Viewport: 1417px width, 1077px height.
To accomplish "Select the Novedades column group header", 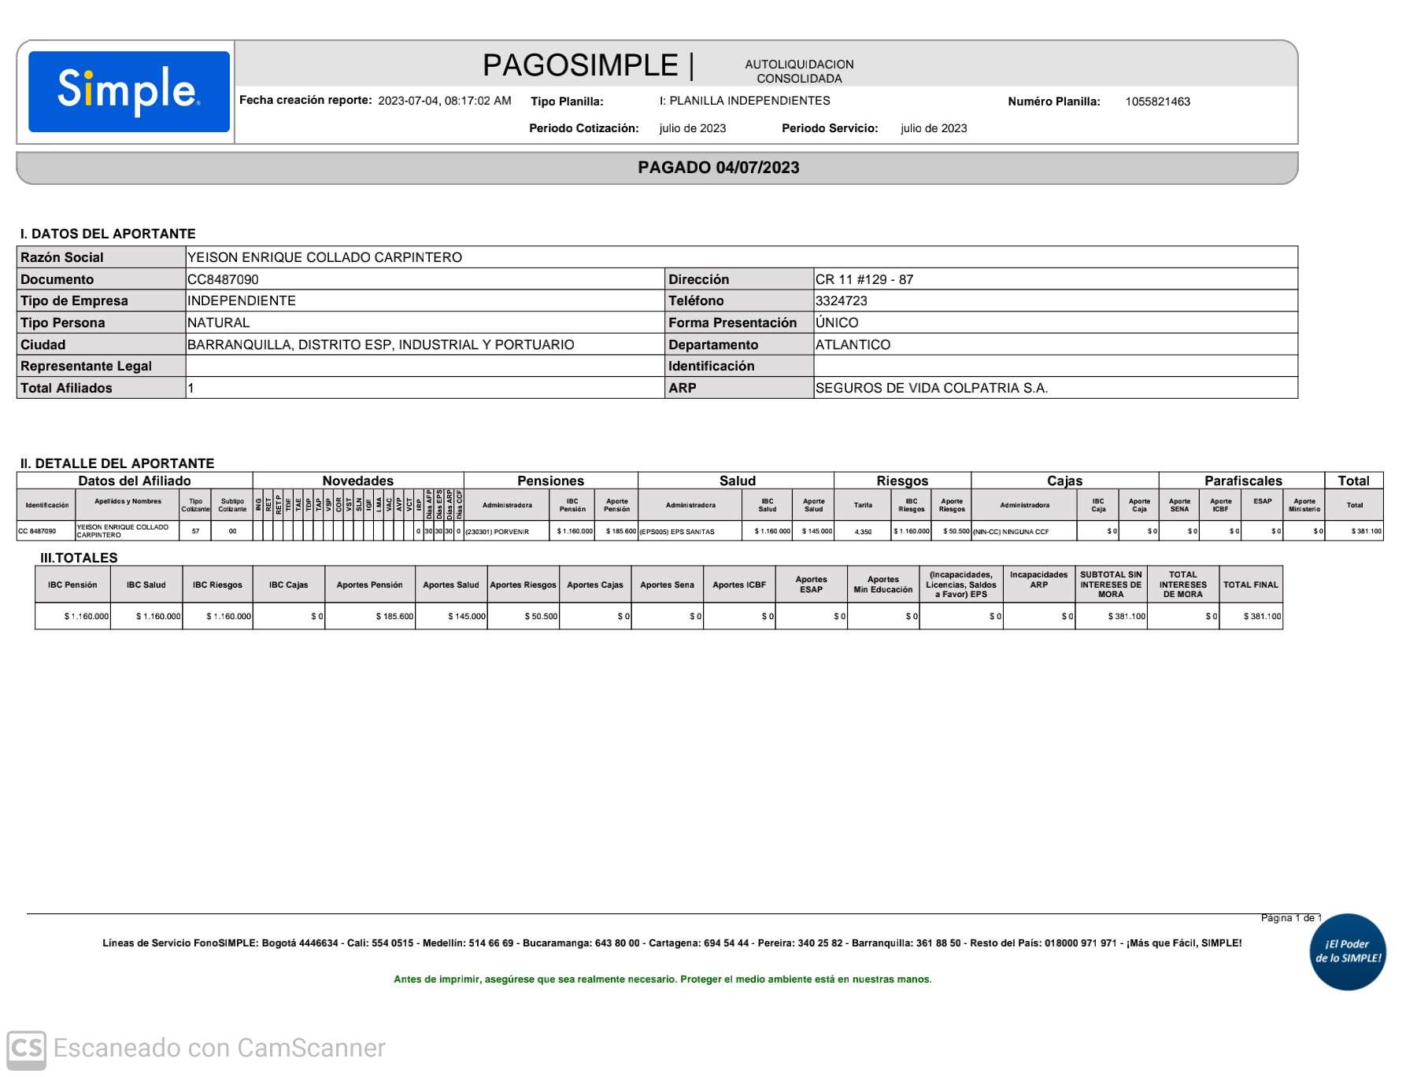I will tap(357, 481).
